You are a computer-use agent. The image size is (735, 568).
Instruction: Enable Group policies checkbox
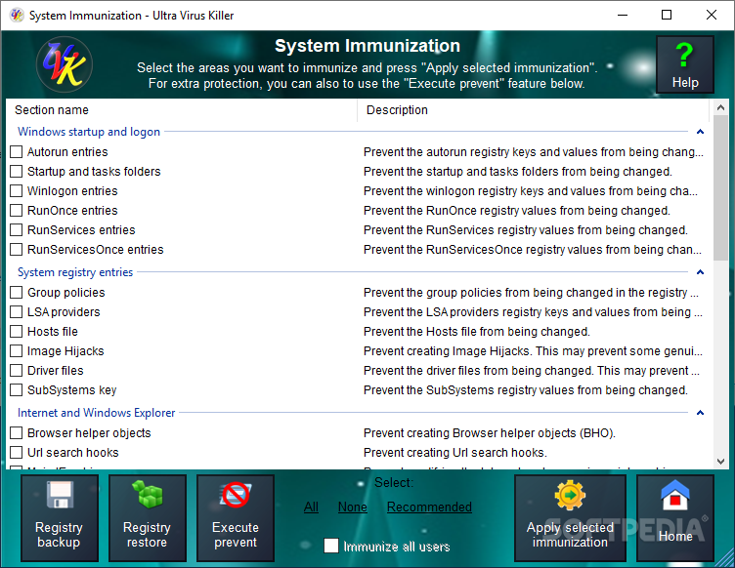[17, 293]
